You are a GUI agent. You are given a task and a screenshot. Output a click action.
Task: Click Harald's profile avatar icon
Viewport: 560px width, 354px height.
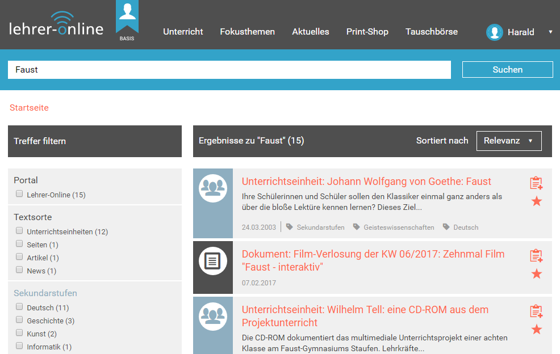495,32
